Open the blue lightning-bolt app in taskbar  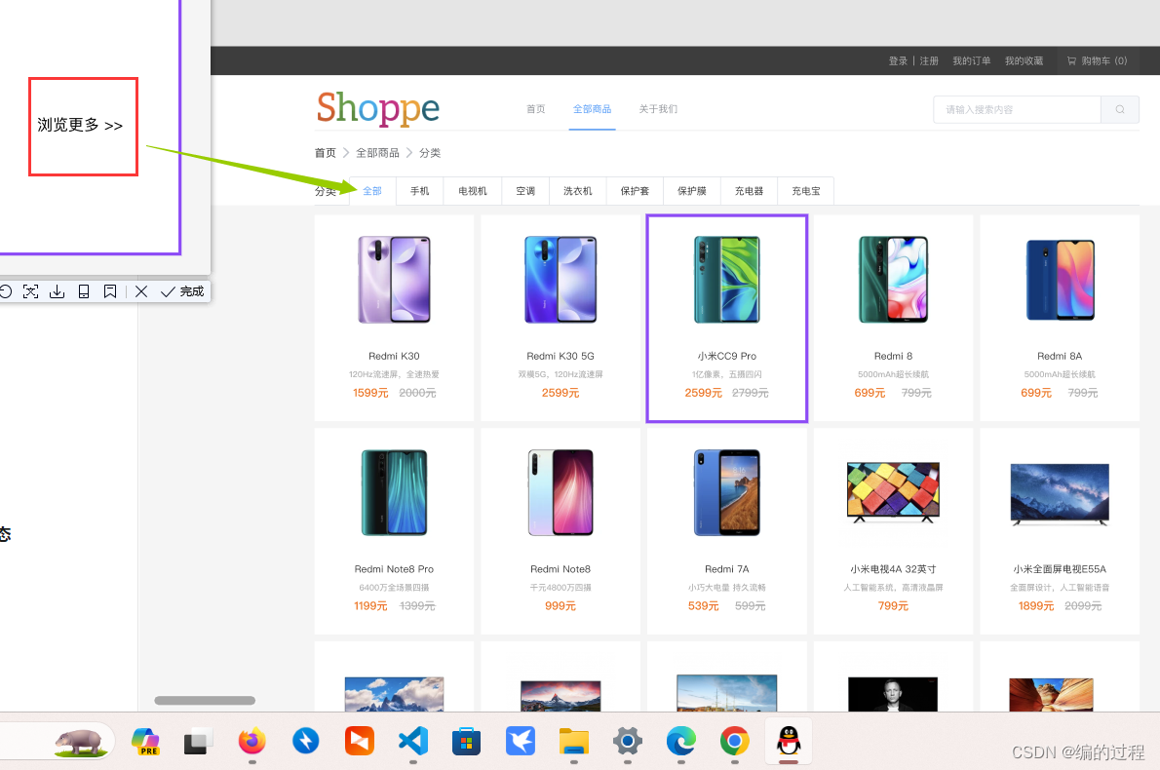pos(305,741)
